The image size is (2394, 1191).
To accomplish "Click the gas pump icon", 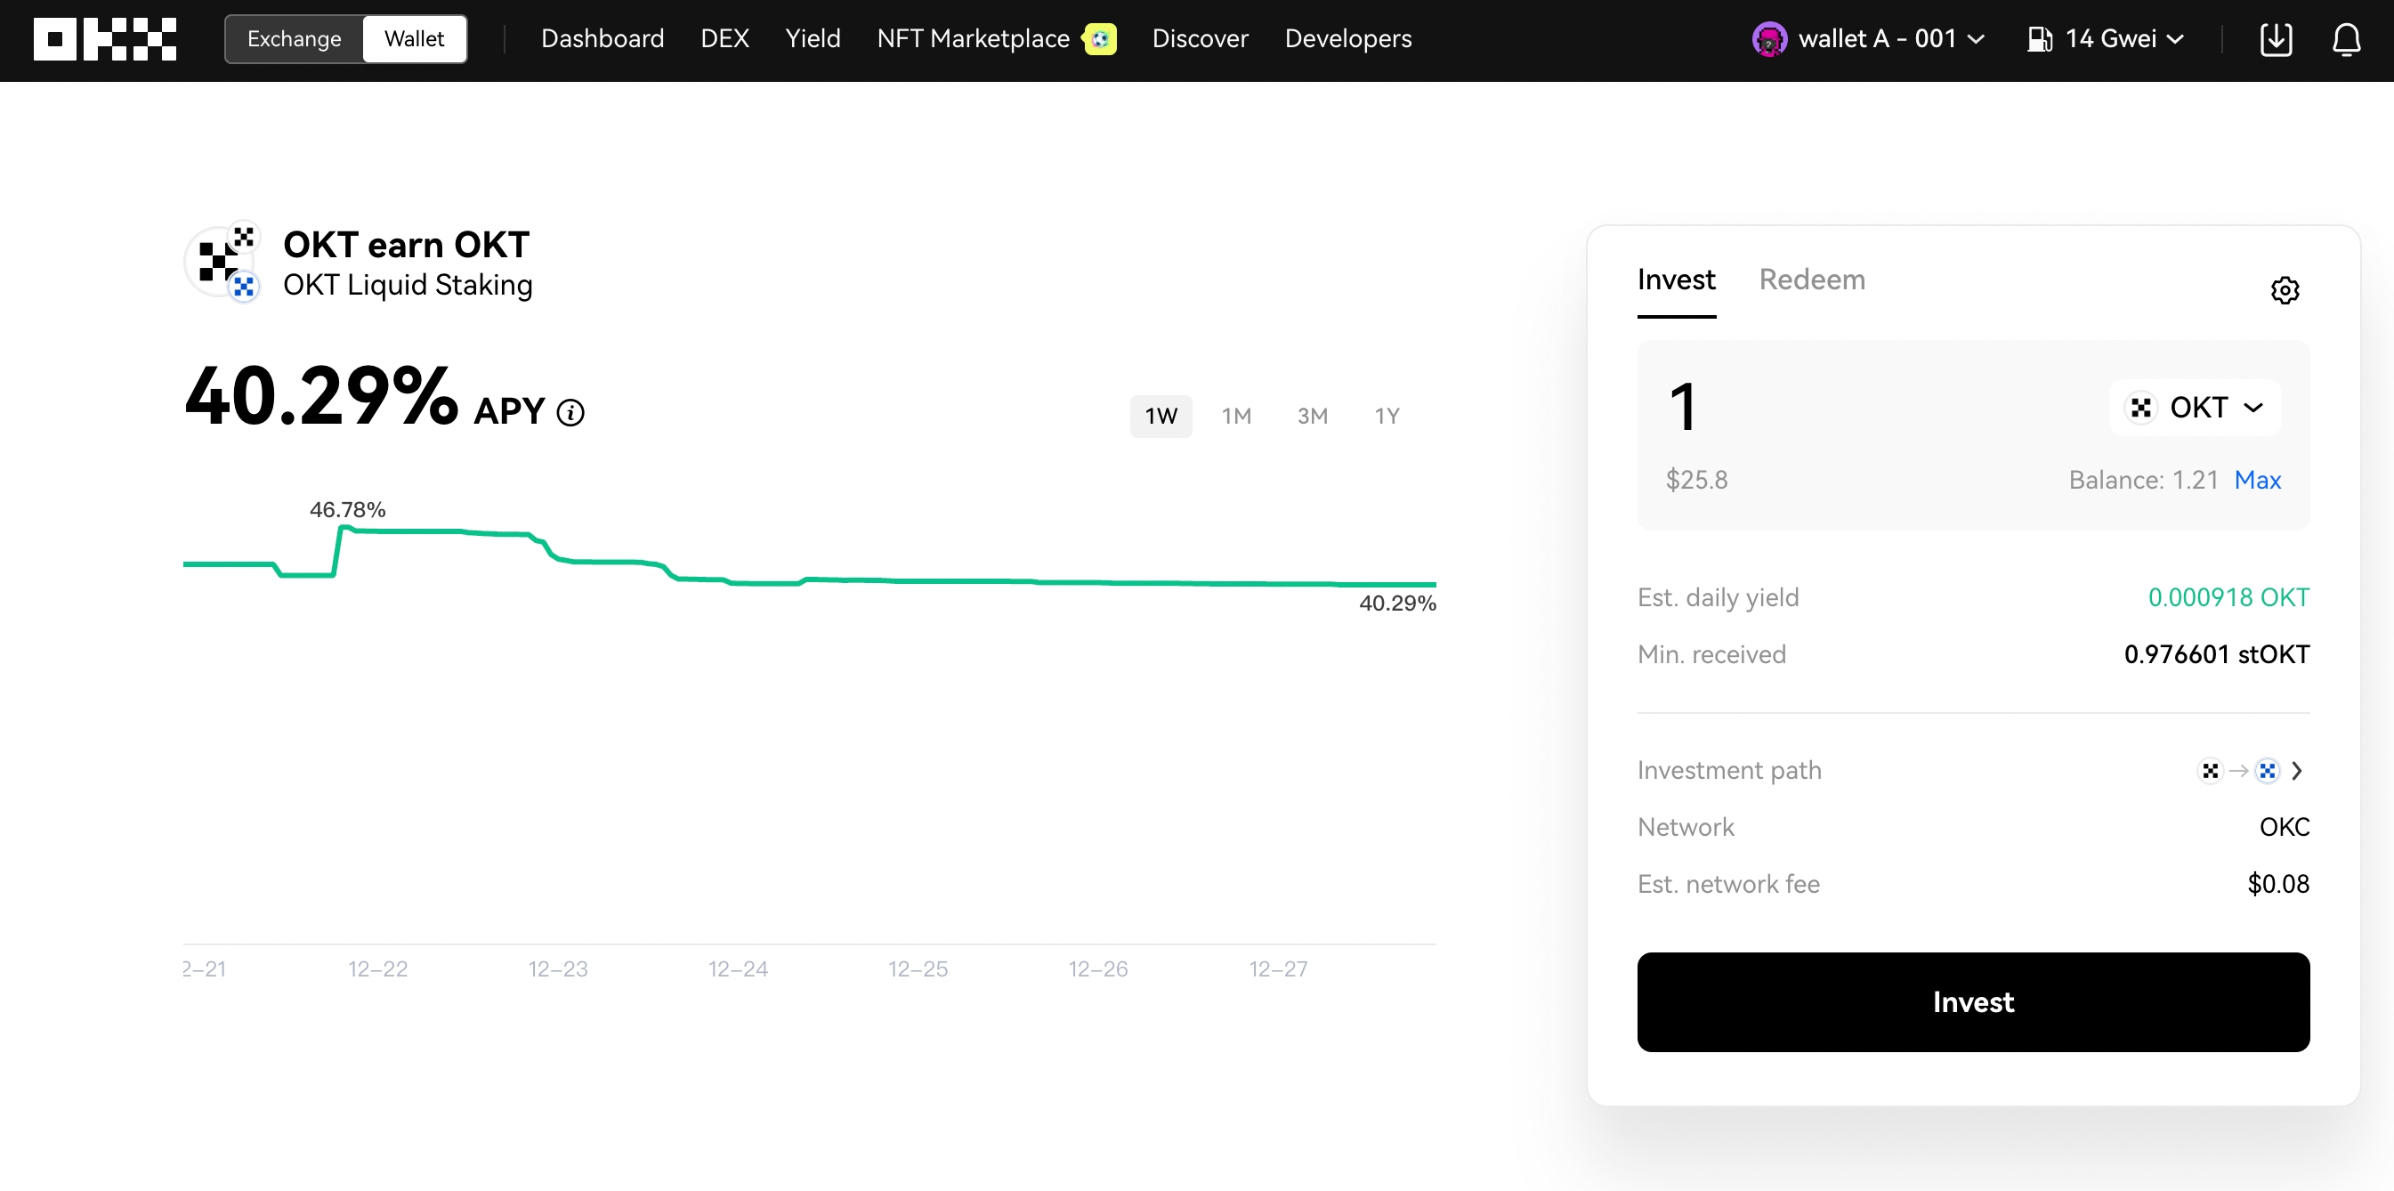I will (2039, 39).
